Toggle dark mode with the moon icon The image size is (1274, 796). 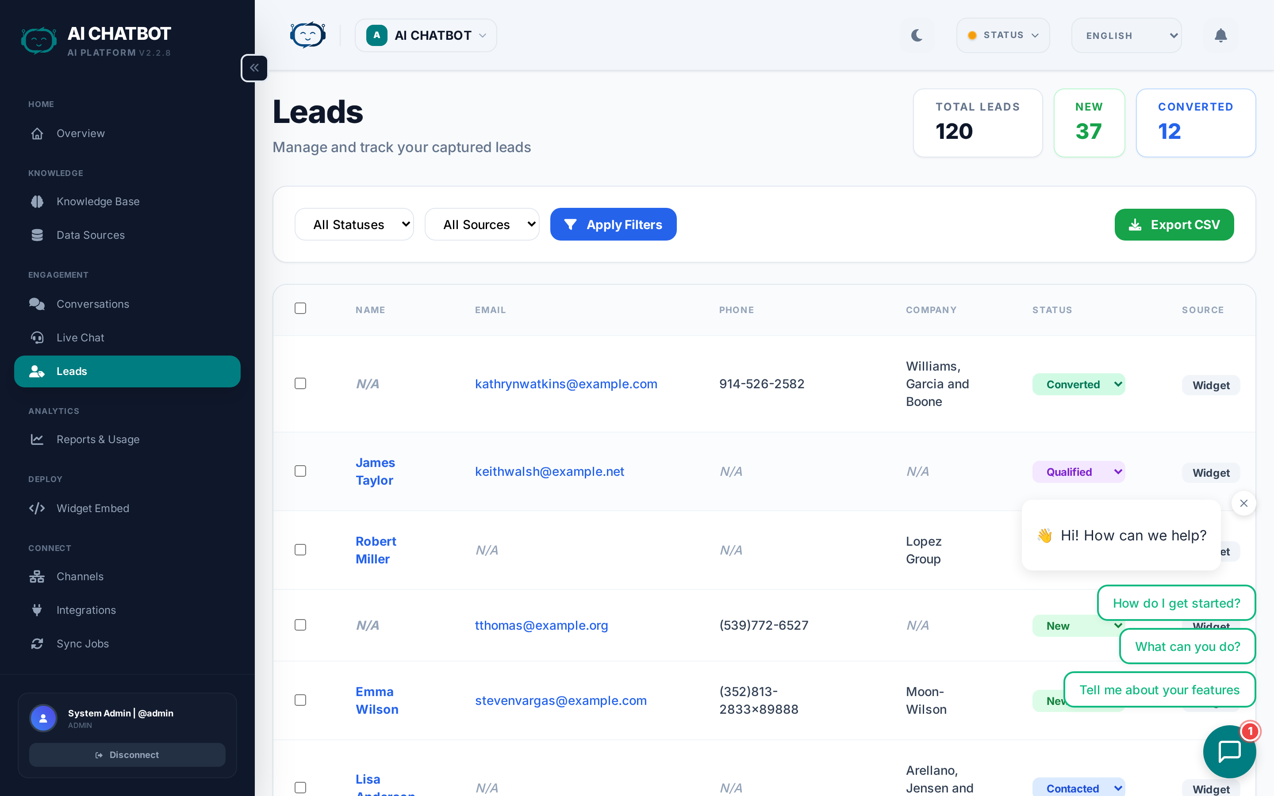click(917, 35)
